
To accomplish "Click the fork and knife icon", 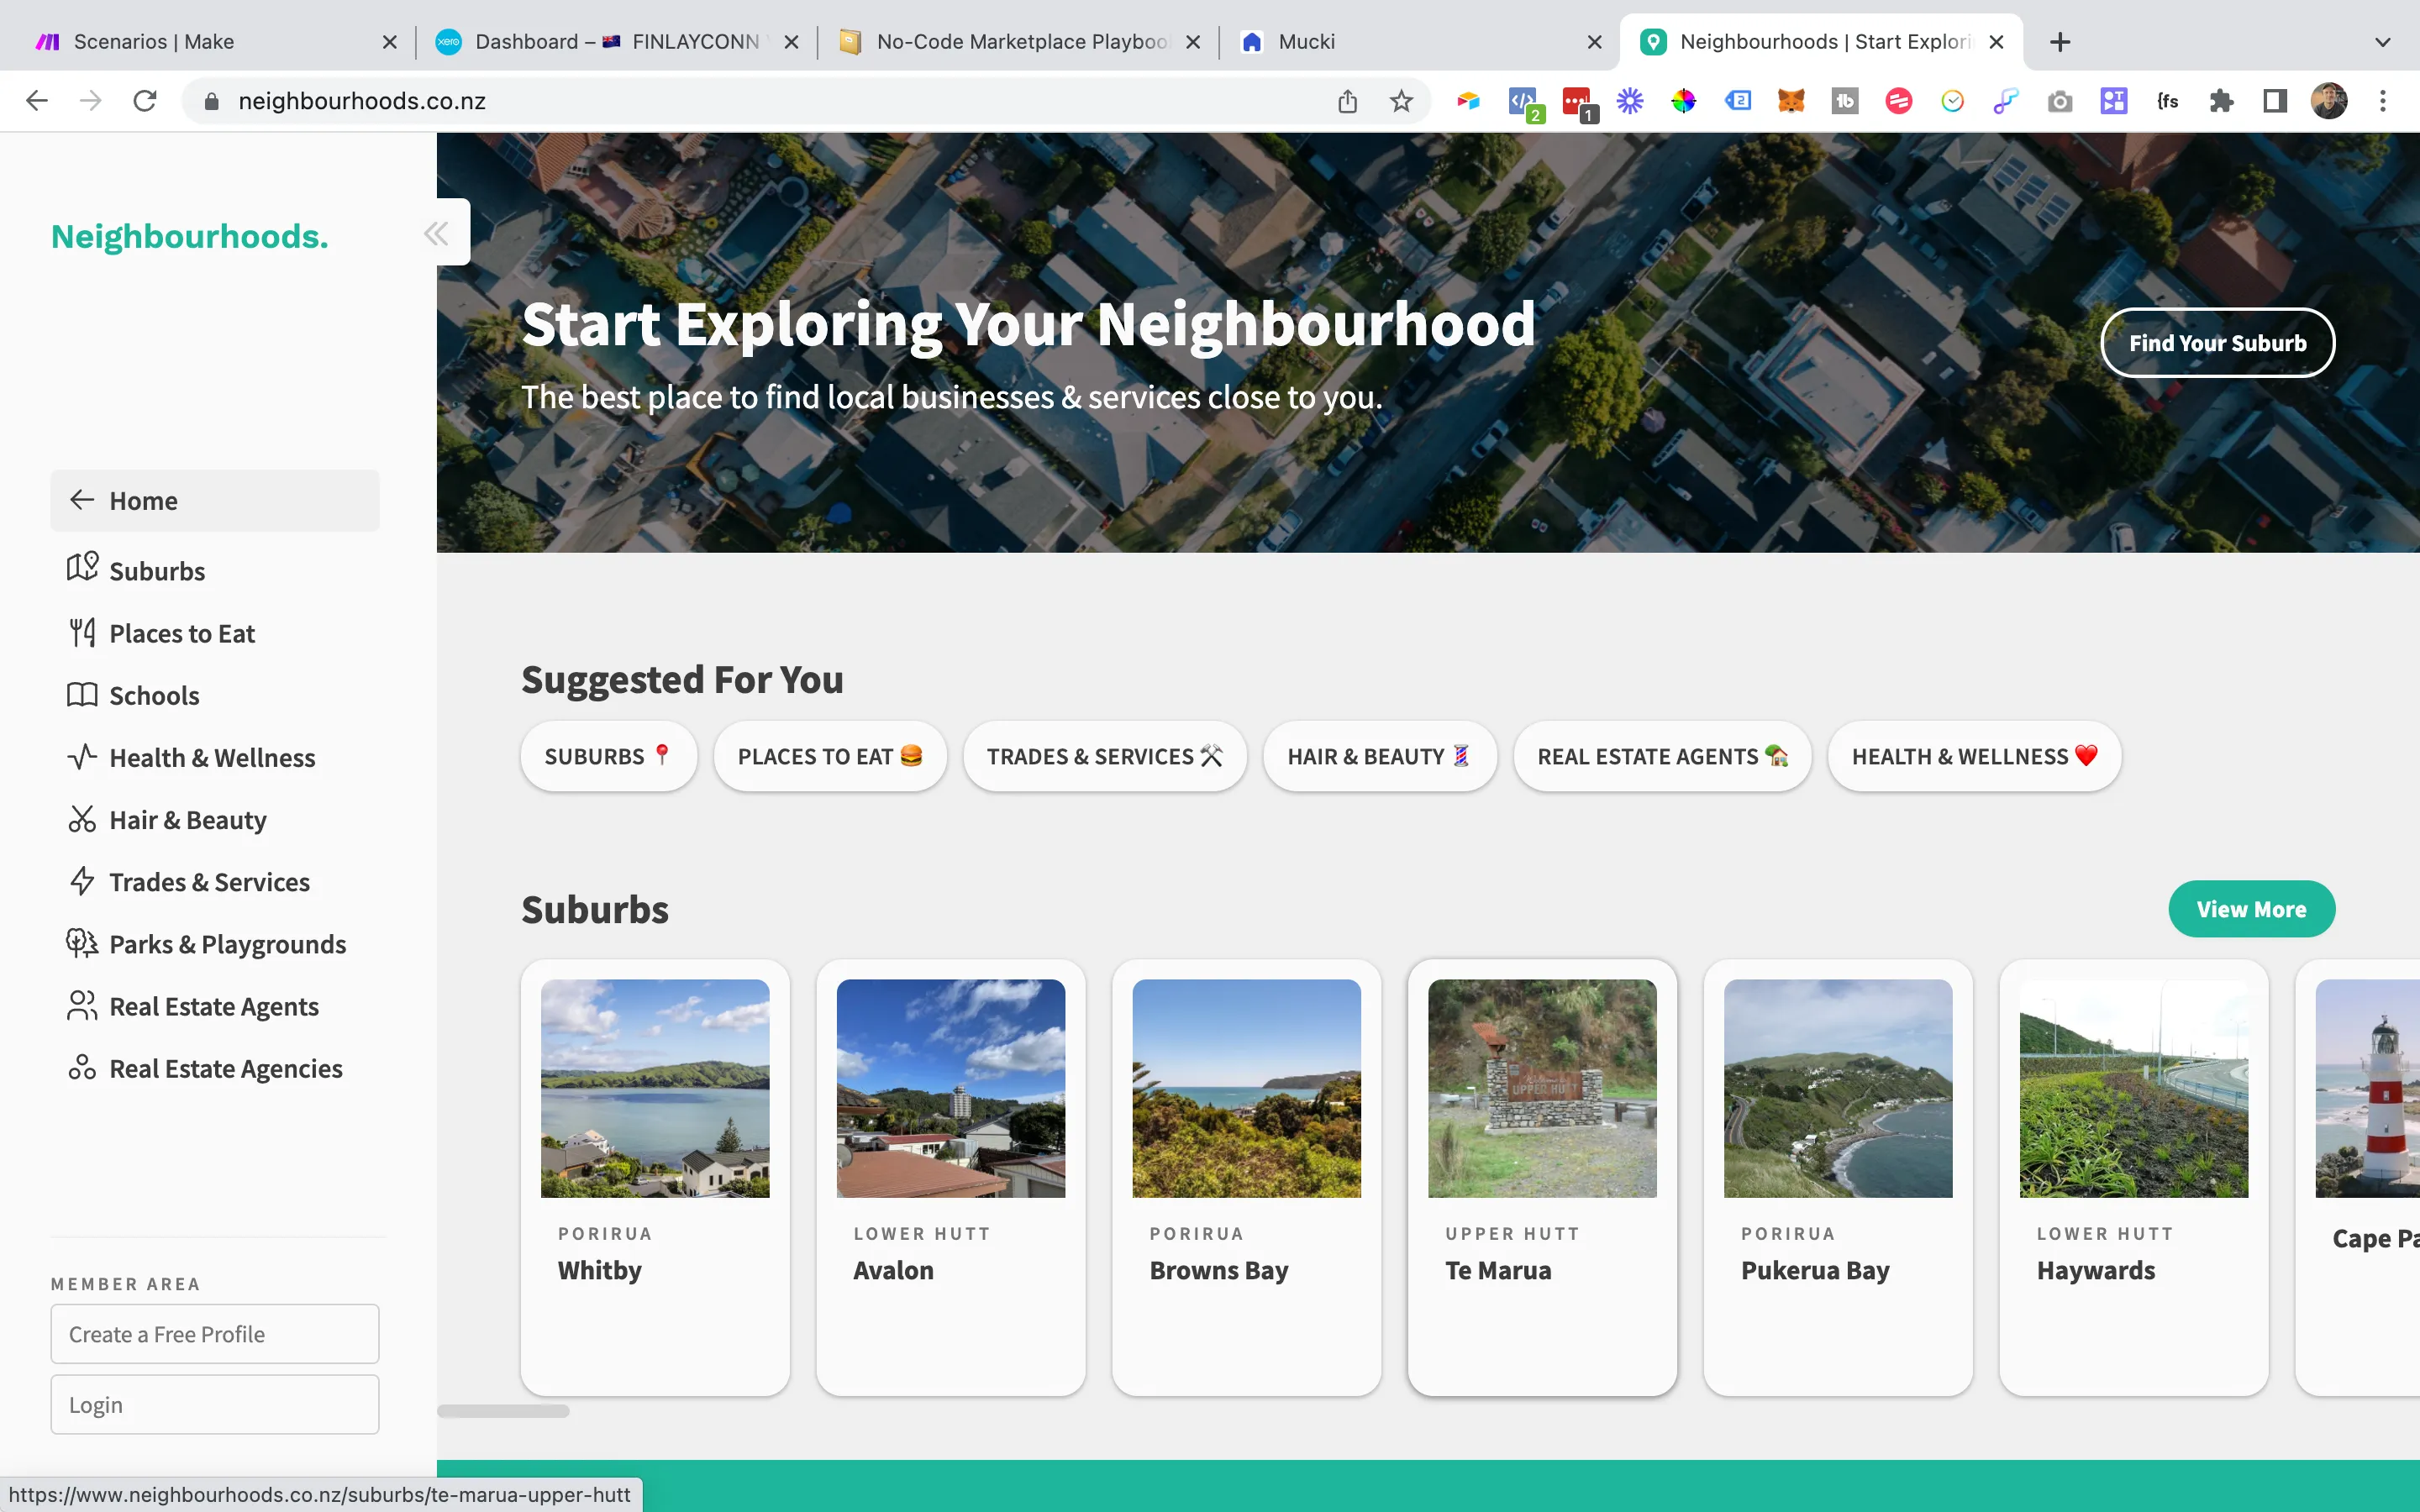I will pyautogui.click(x=82, y=632).
